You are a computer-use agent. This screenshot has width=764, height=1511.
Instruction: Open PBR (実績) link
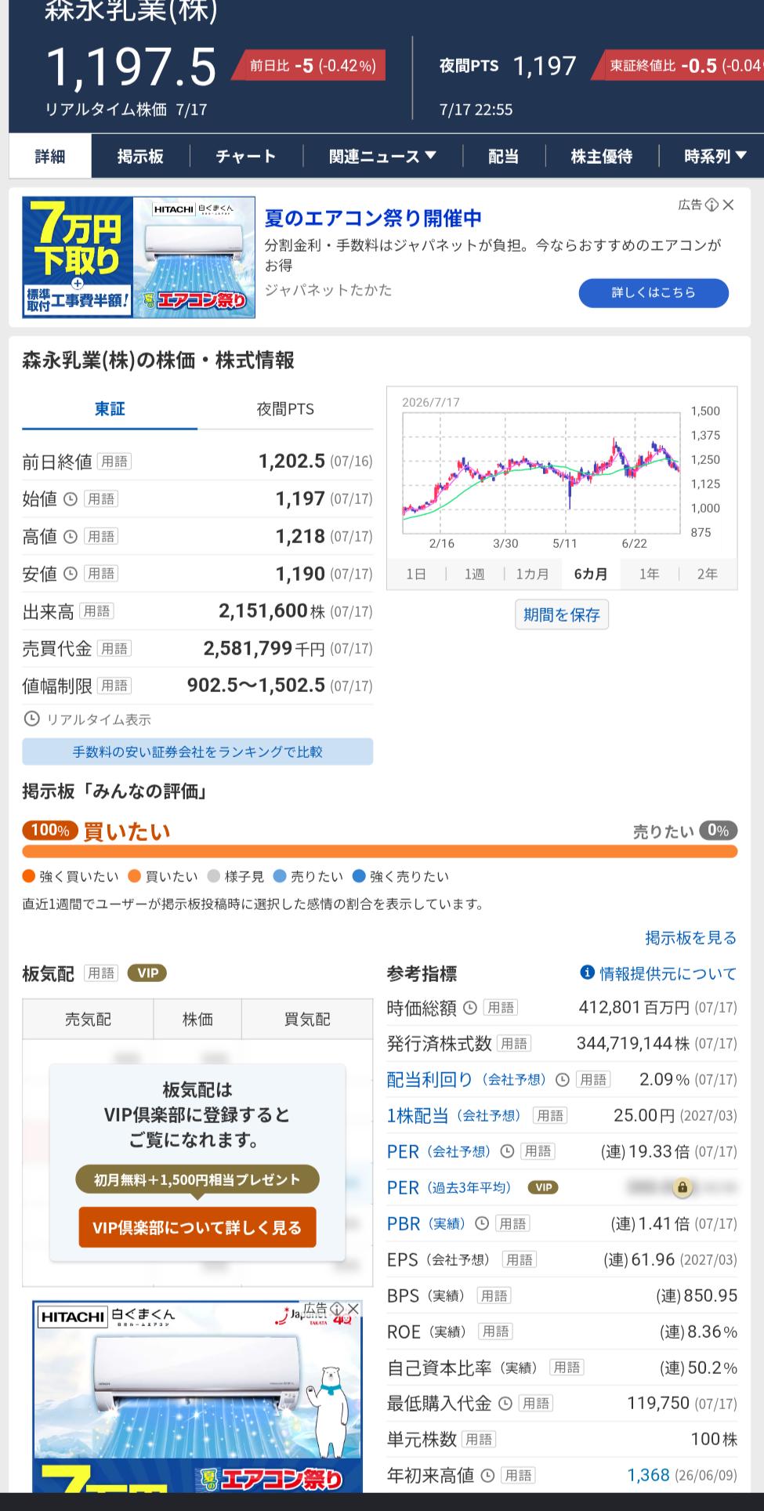click(427, 1224)
